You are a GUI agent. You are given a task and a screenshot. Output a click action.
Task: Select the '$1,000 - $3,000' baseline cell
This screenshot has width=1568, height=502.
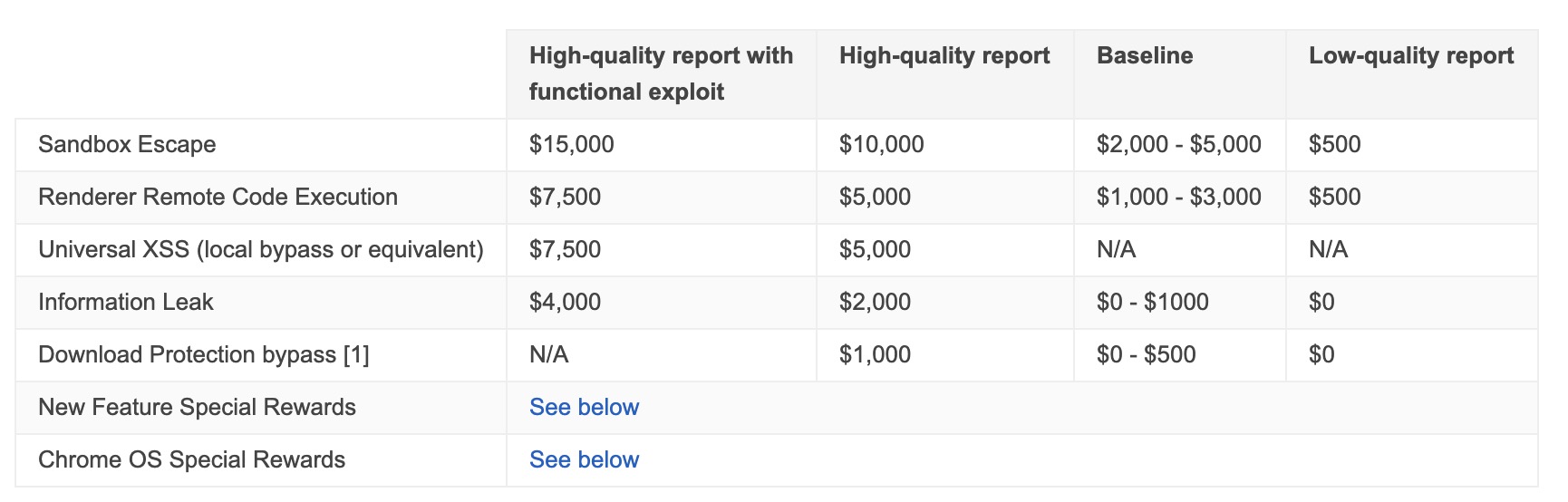(x=1178, y=198)
